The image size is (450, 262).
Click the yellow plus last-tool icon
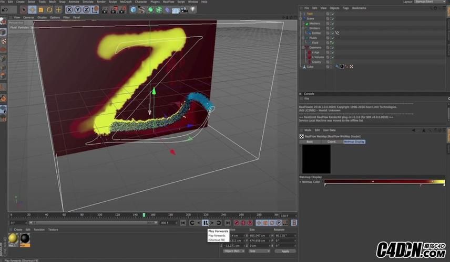pos(58,10)
